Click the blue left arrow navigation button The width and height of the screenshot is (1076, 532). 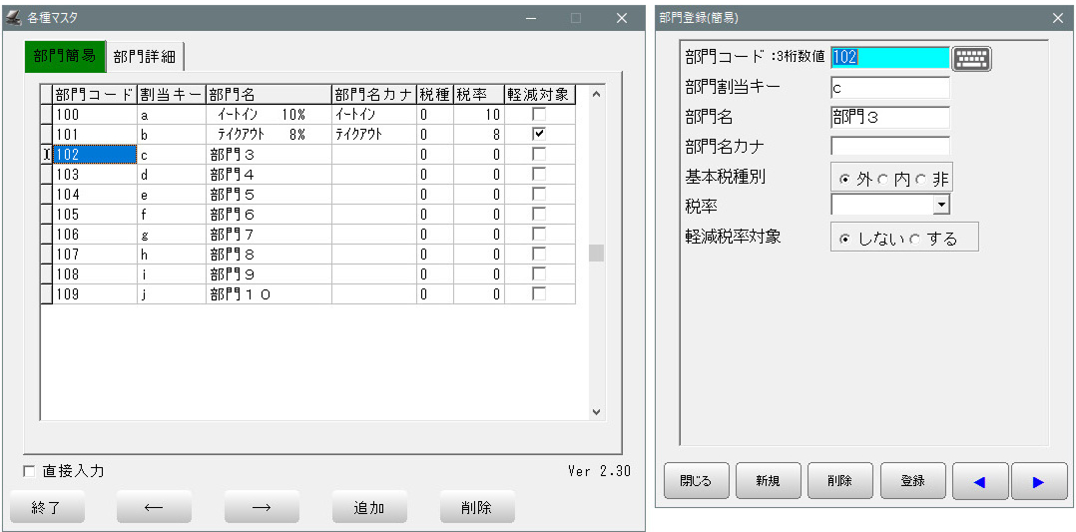pos(979,481)
